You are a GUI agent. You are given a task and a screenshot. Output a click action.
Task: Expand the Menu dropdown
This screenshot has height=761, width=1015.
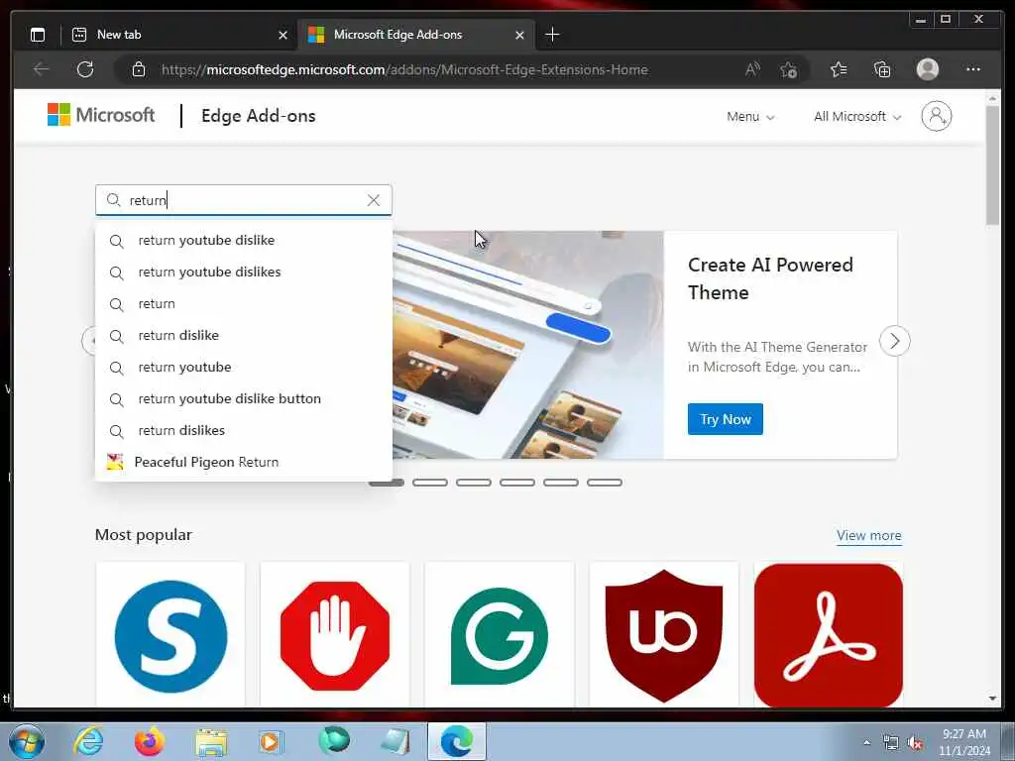(x=750, y=117)
